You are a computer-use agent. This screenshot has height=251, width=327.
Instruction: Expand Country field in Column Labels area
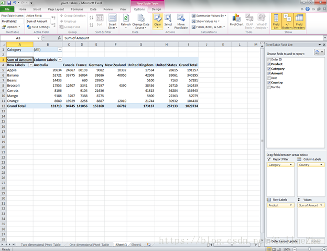point(321,165)
